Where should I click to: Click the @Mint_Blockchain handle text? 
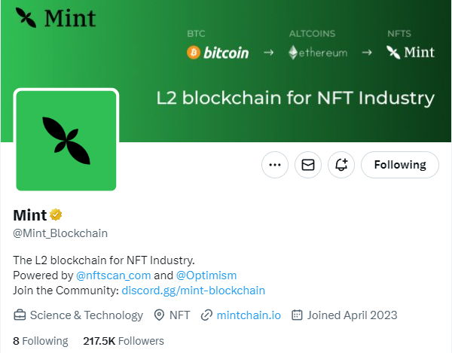(x=60, y=233)
